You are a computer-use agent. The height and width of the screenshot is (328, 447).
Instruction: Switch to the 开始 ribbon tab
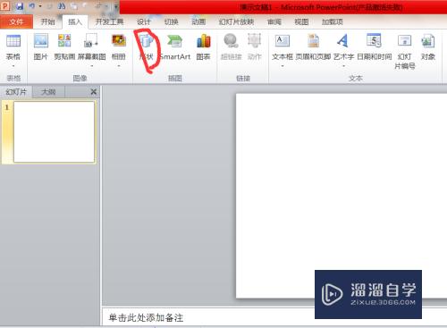tap(47, 21)
